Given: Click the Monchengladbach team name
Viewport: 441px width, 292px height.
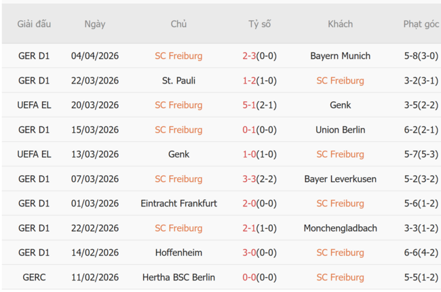Looking at the screenshot, I should [x=340, y=228].
